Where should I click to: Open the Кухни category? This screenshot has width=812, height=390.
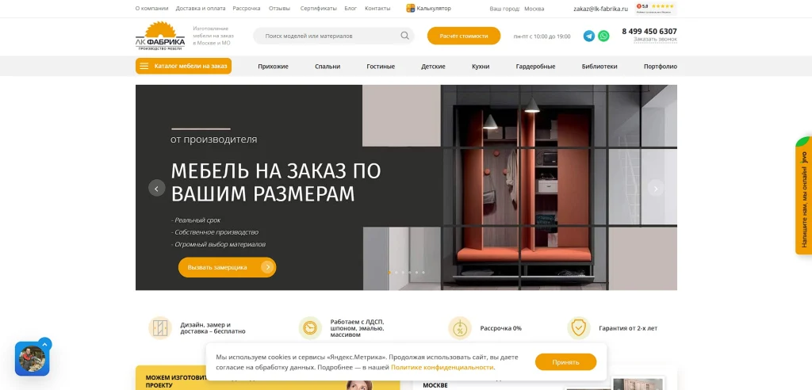coord(481,67)
